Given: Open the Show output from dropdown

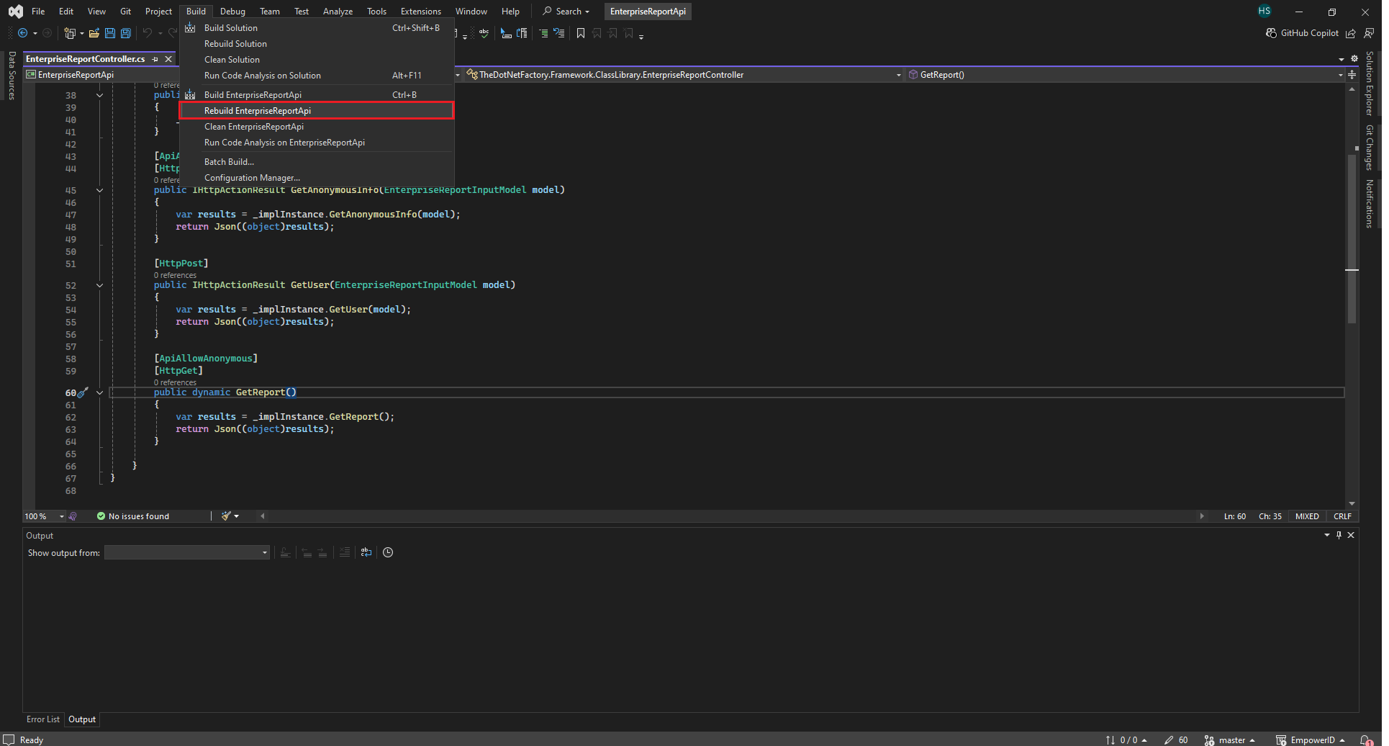Looking at the screenshot, I should [187, 552].
